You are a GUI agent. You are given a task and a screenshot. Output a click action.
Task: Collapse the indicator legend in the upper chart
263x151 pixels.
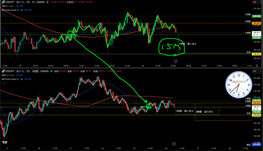pos(4,14)
